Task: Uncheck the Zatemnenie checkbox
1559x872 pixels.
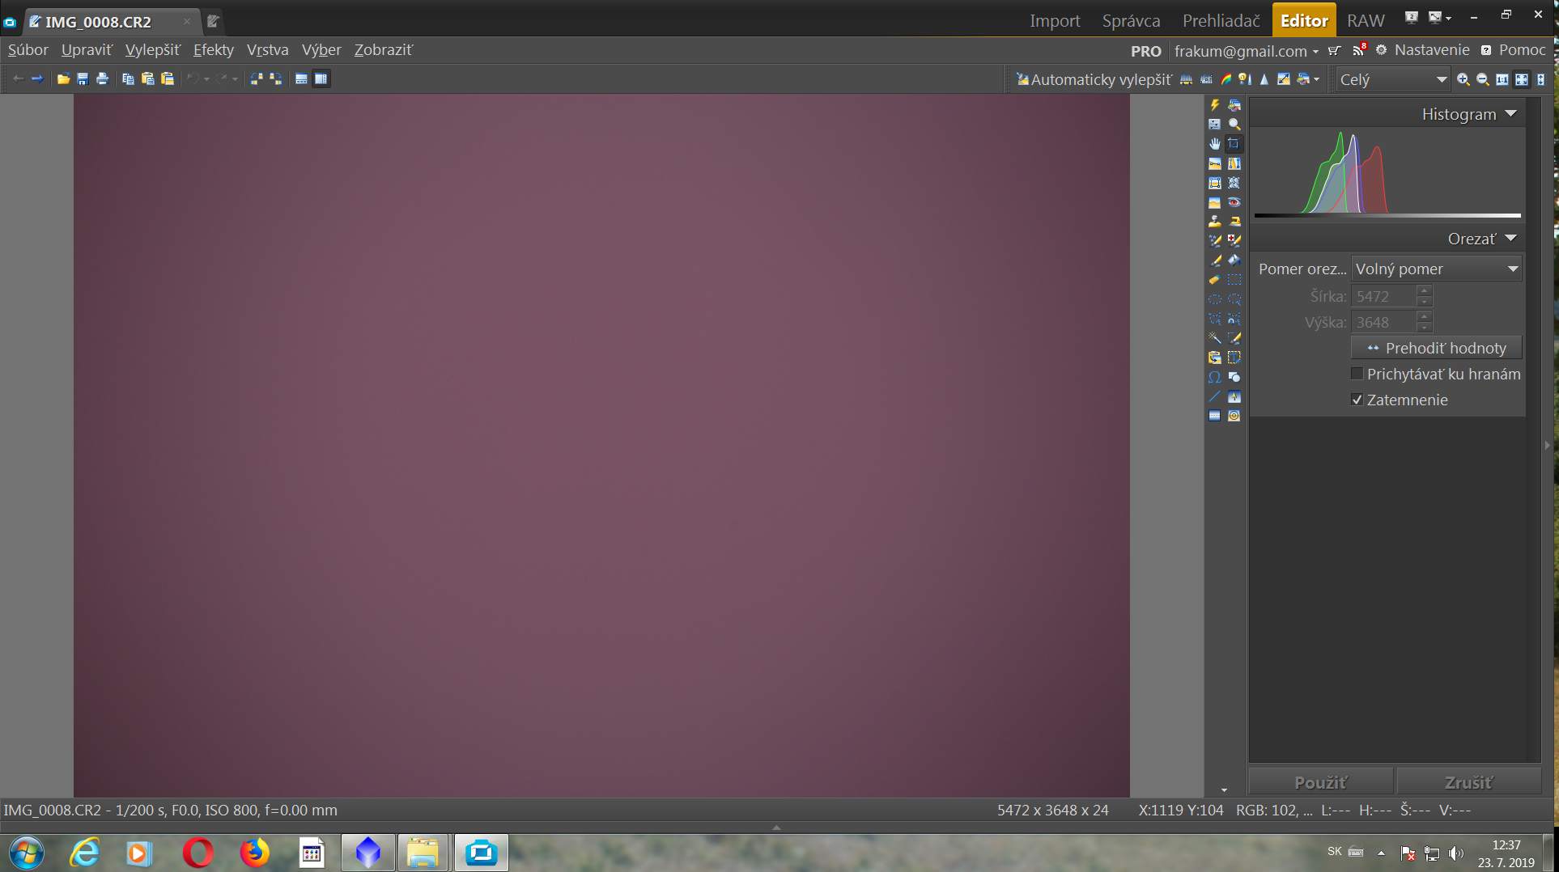Action: [1357, 400]
